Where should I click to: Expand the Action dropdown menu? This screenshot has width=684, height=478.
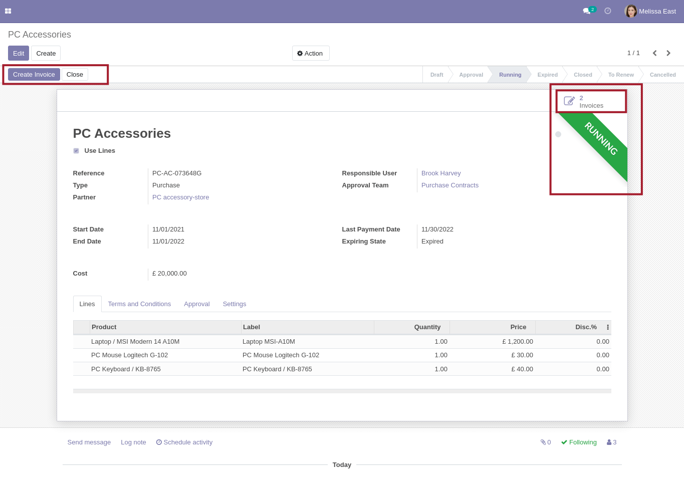310,54
